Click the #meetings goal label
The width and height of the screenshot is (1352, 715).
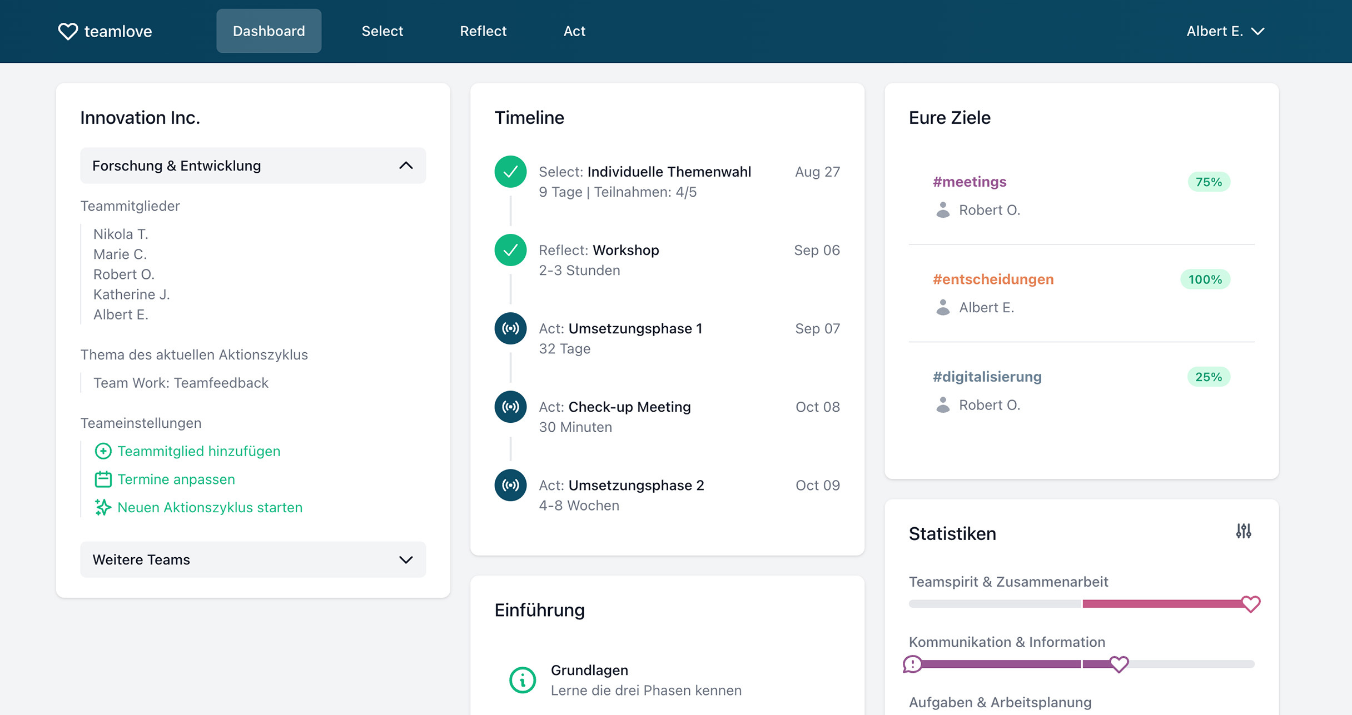(970, 182)
